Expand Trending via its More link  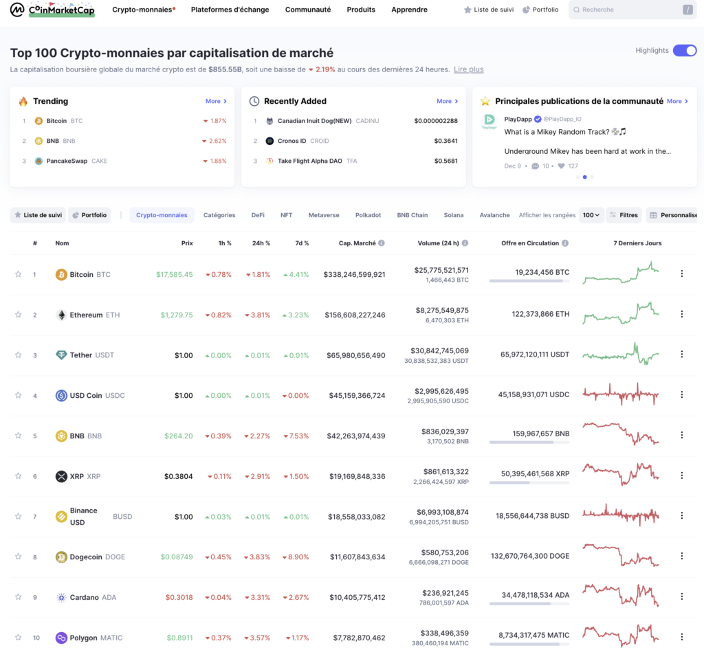[x=216, y=102]
